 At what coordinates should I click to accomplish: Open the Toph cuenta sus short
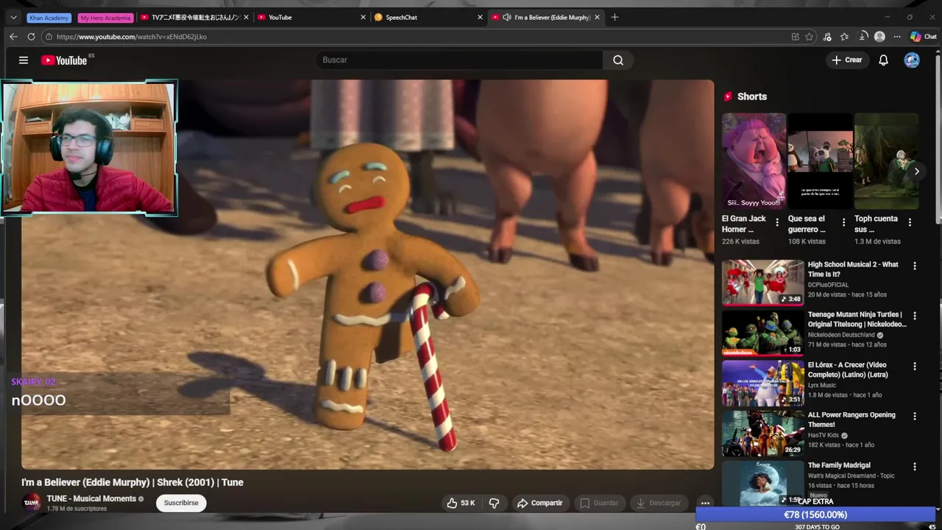[x=886, y=161]
